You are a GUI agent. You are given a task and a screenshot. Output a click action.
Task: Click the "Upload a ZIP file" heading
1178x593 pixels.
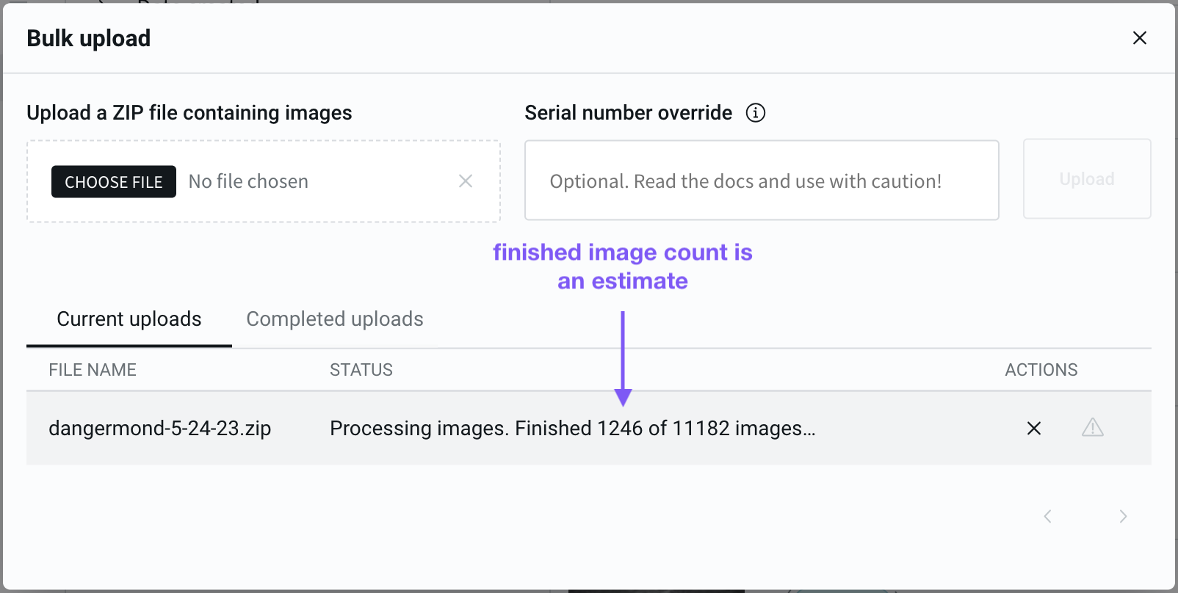(189, 113)
